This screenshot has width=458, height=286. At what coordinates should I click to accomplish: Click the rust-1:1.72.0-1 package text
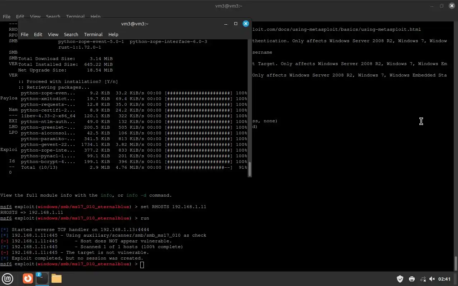[79, 47]
